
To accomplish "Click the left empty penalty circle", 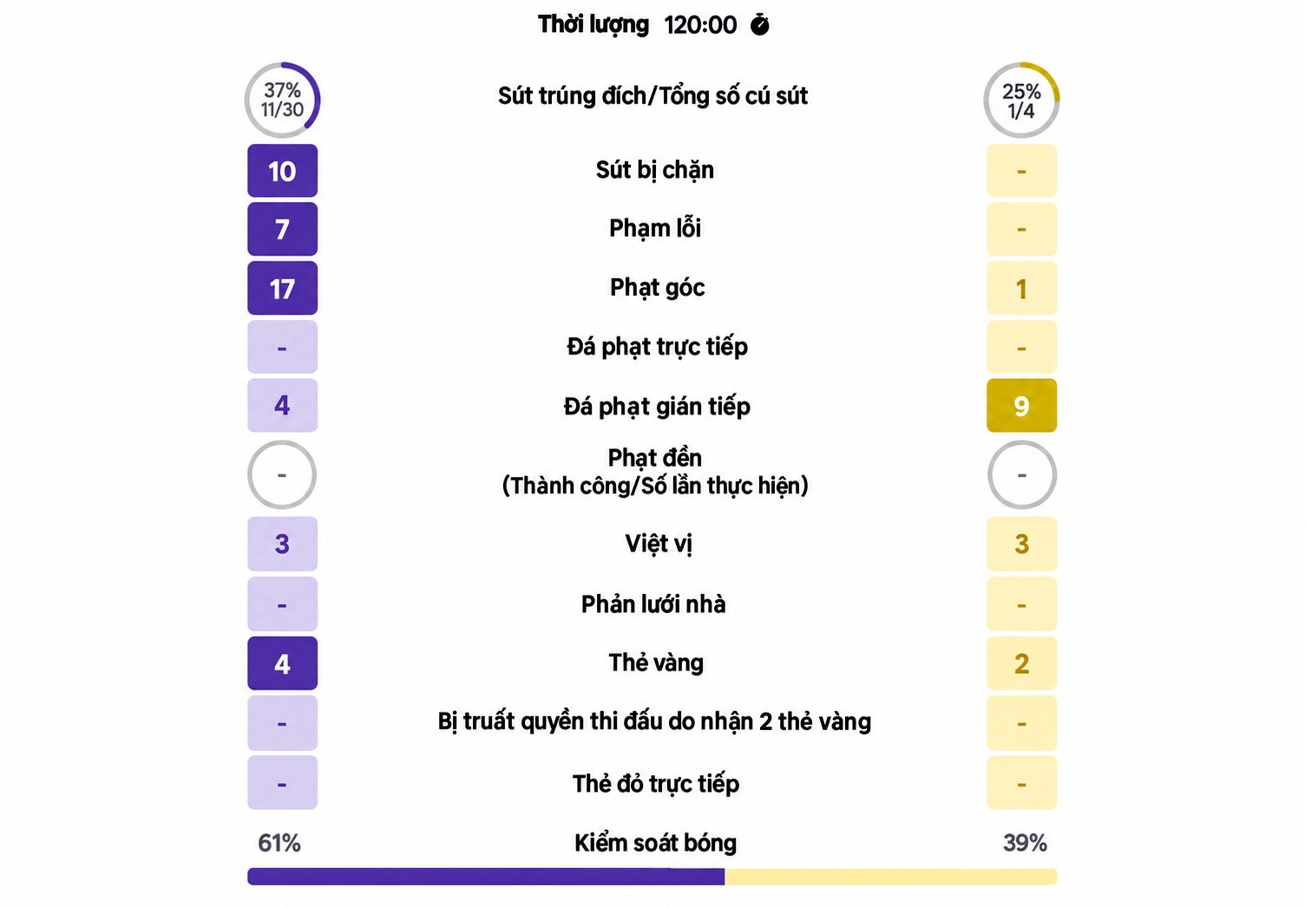I will [x=282, y=474].
